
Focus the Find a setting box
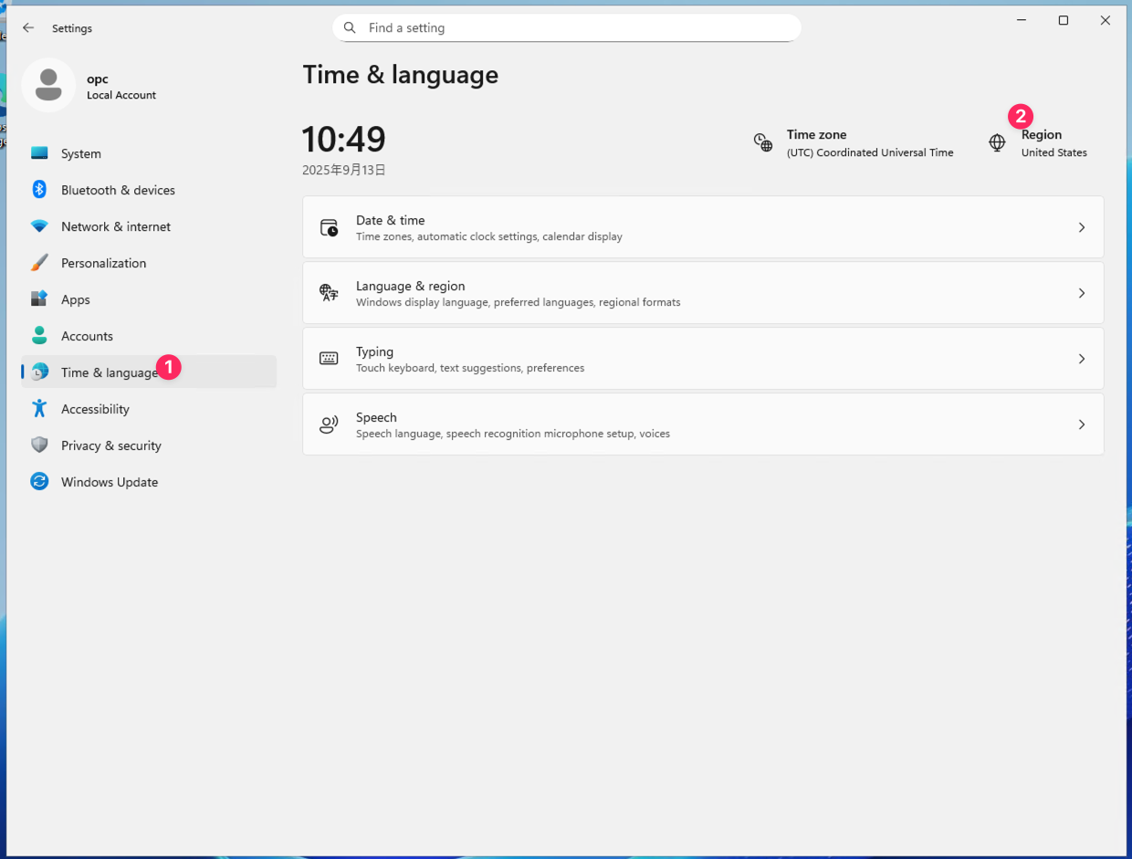pos(567,28)
